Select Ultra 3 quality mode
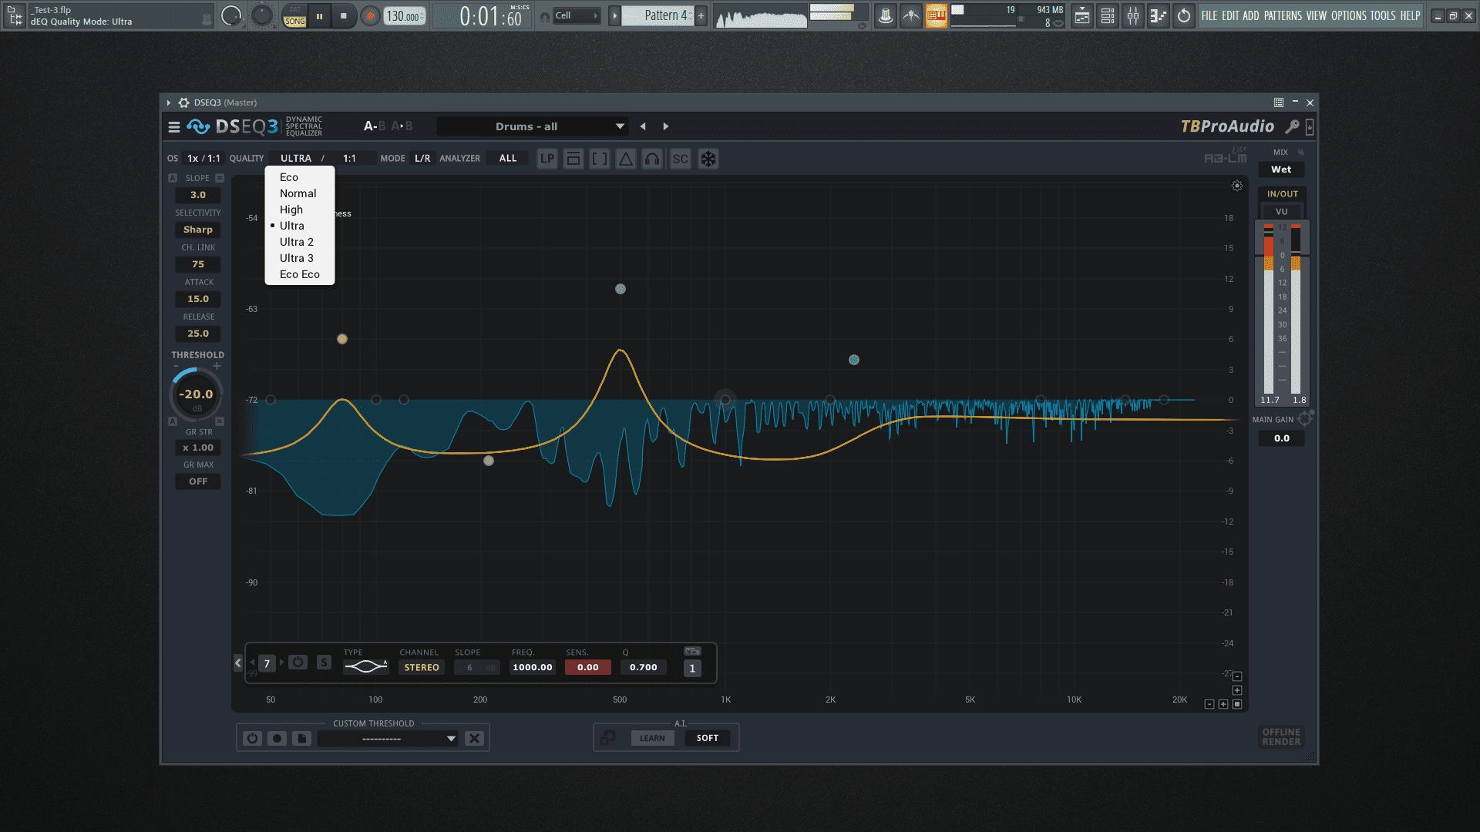The height and width of the screenshot is (832, 1480). pos(300,258)
